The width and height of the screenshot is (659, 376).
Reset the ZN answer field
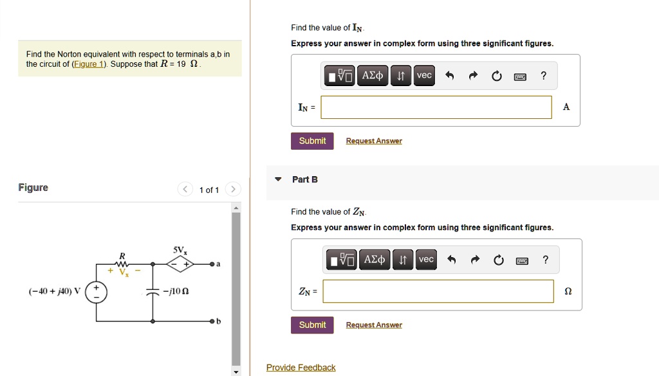pos(499,260)
